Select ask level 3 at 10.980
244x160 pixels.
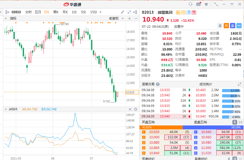click(218, 142)
